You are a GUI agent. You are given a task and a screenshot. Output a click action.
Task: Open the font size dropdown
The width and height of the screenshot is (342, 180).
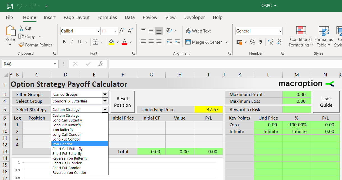(x=115, y=31)
